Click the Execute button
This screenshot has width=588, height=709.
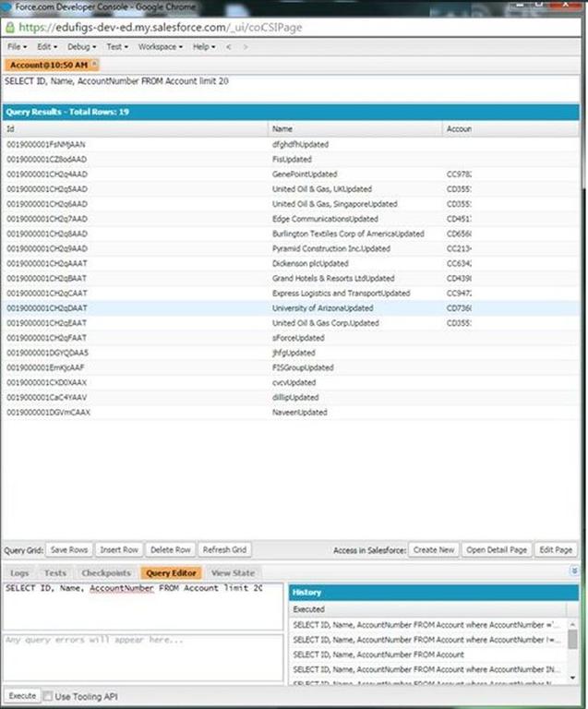point(22,696)
